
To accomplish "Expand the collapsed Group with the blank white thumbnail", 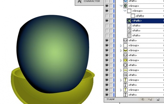I will pyautogui.click(x=121, y=45).
